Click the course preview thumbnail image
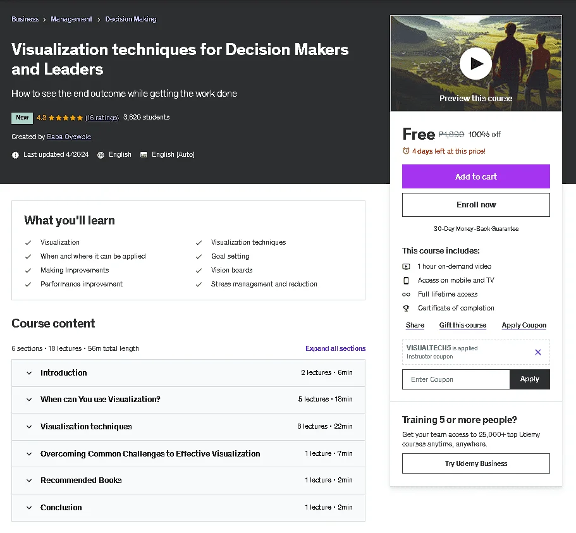The height and width of the screenshot is (533, 576). click(x=475, y=63)
